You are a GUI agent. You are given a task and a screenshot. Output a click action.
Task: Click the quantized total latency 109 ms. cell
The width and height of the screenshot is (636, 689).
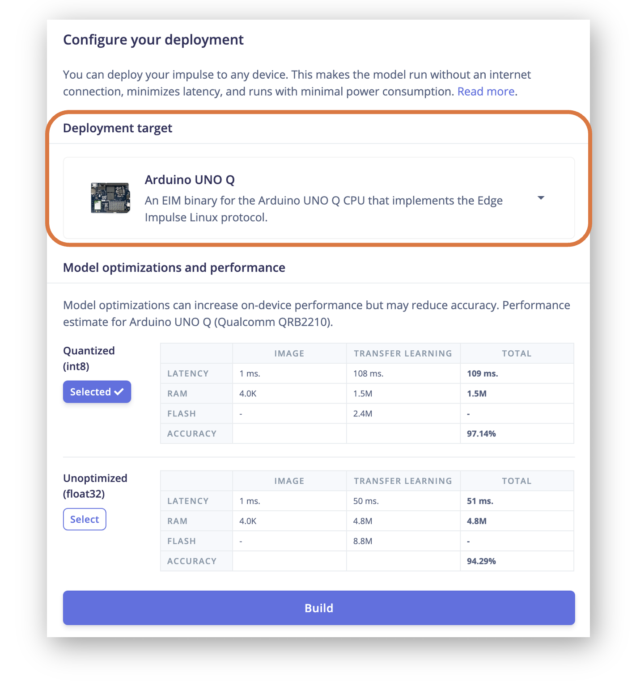click(517, 374)
